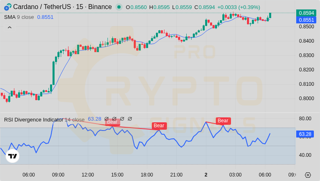Click the Close value C0.8594
The width and height of the screenshot is (320, 181).
(x=204, y=7)
